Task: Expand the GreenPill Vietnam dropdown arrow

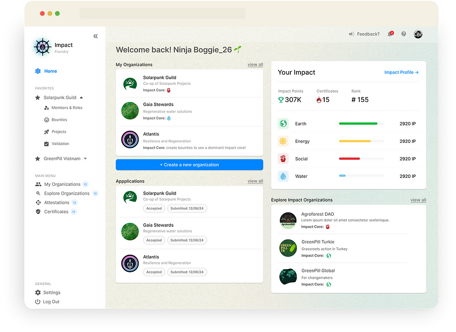Action: tap(85, 159)
